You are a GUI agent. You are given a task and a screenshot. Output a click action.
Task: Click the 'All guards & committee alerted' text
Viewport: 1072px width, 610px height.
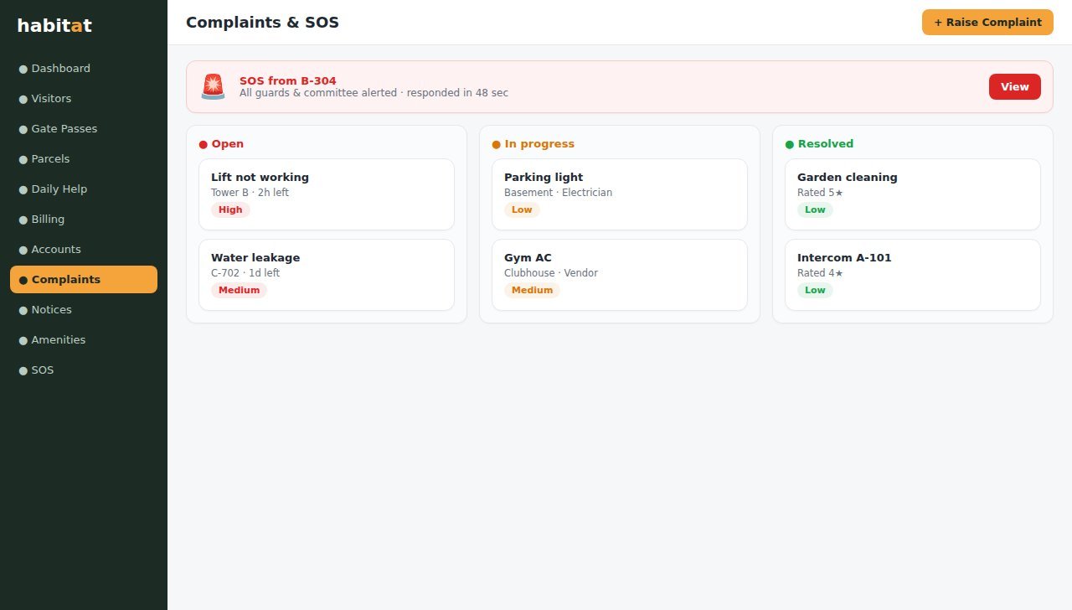point(318,93)
